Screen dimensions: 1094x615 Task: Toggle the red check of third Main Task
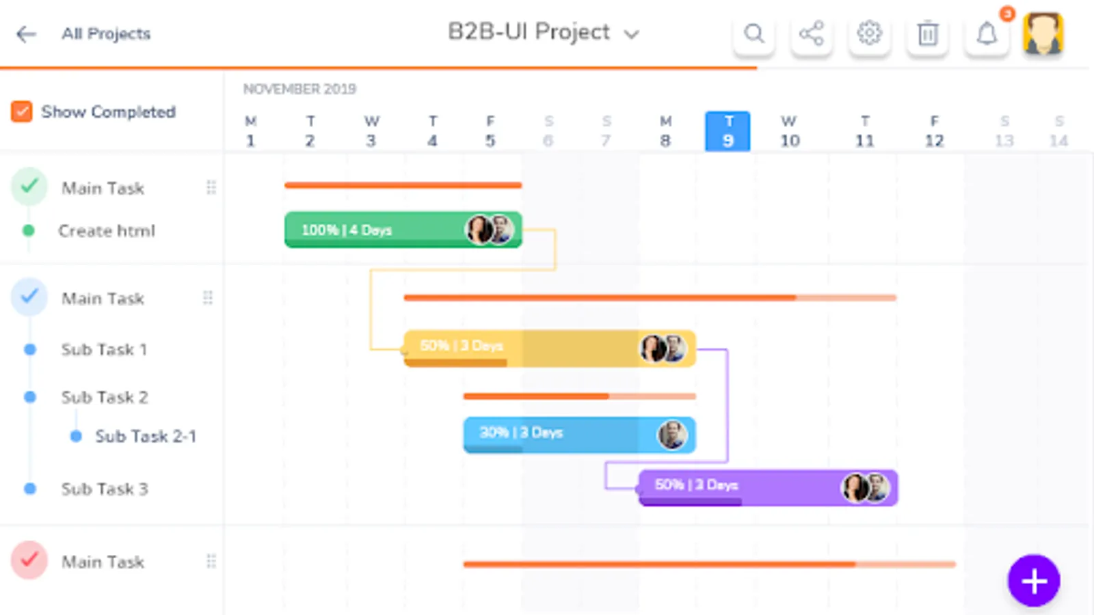point(29,560)
